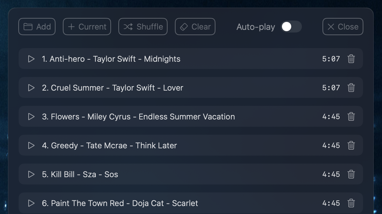Delete Anti-hero using its trash icon
Image resolution: width=382 pixels, height=214 pixels.
coord(351,59)
